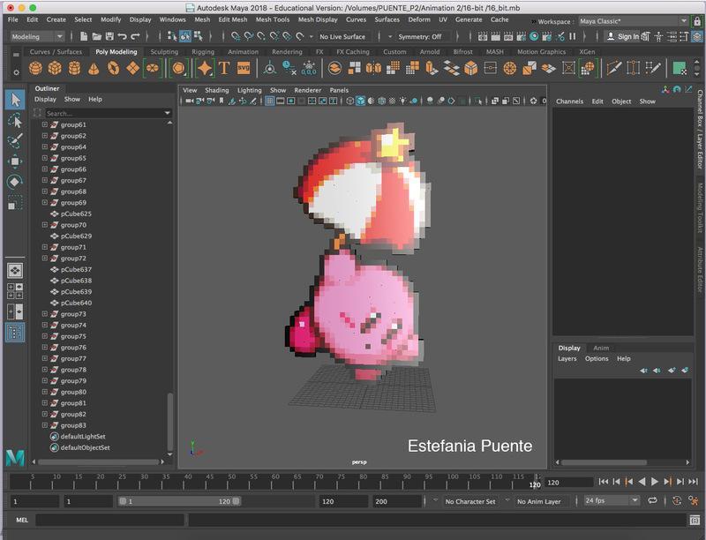The width and height of the screenshot is (706, 540).
Task: Click the SVG import shelf icon
Action: 244,68
